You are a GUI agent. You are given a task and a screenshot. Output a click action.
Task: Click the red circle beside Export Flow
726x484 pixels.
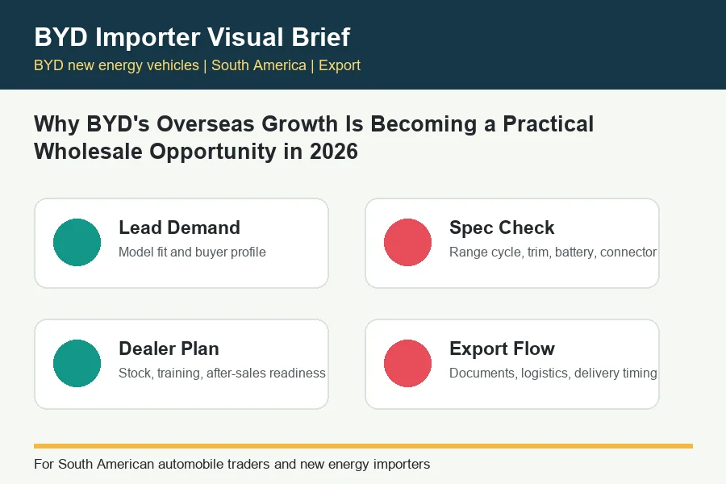[x=407, y=363]
